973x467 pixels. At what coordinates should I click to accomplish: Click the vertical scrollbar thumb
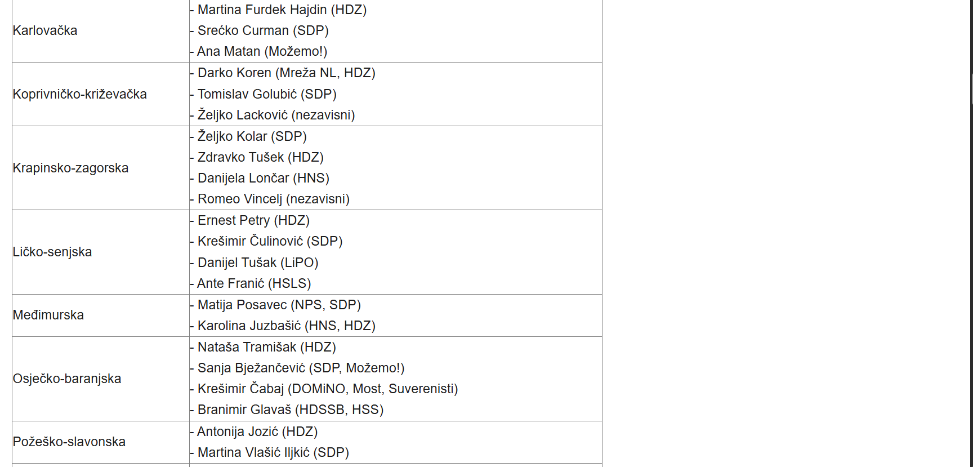point(971,89)
